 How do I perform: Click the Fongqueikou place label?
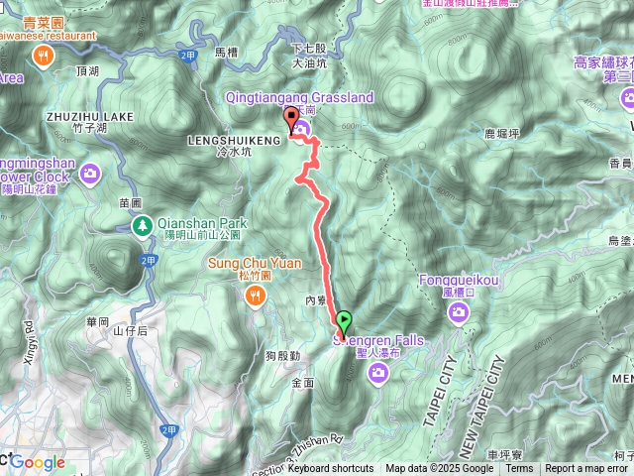point(459,280)
